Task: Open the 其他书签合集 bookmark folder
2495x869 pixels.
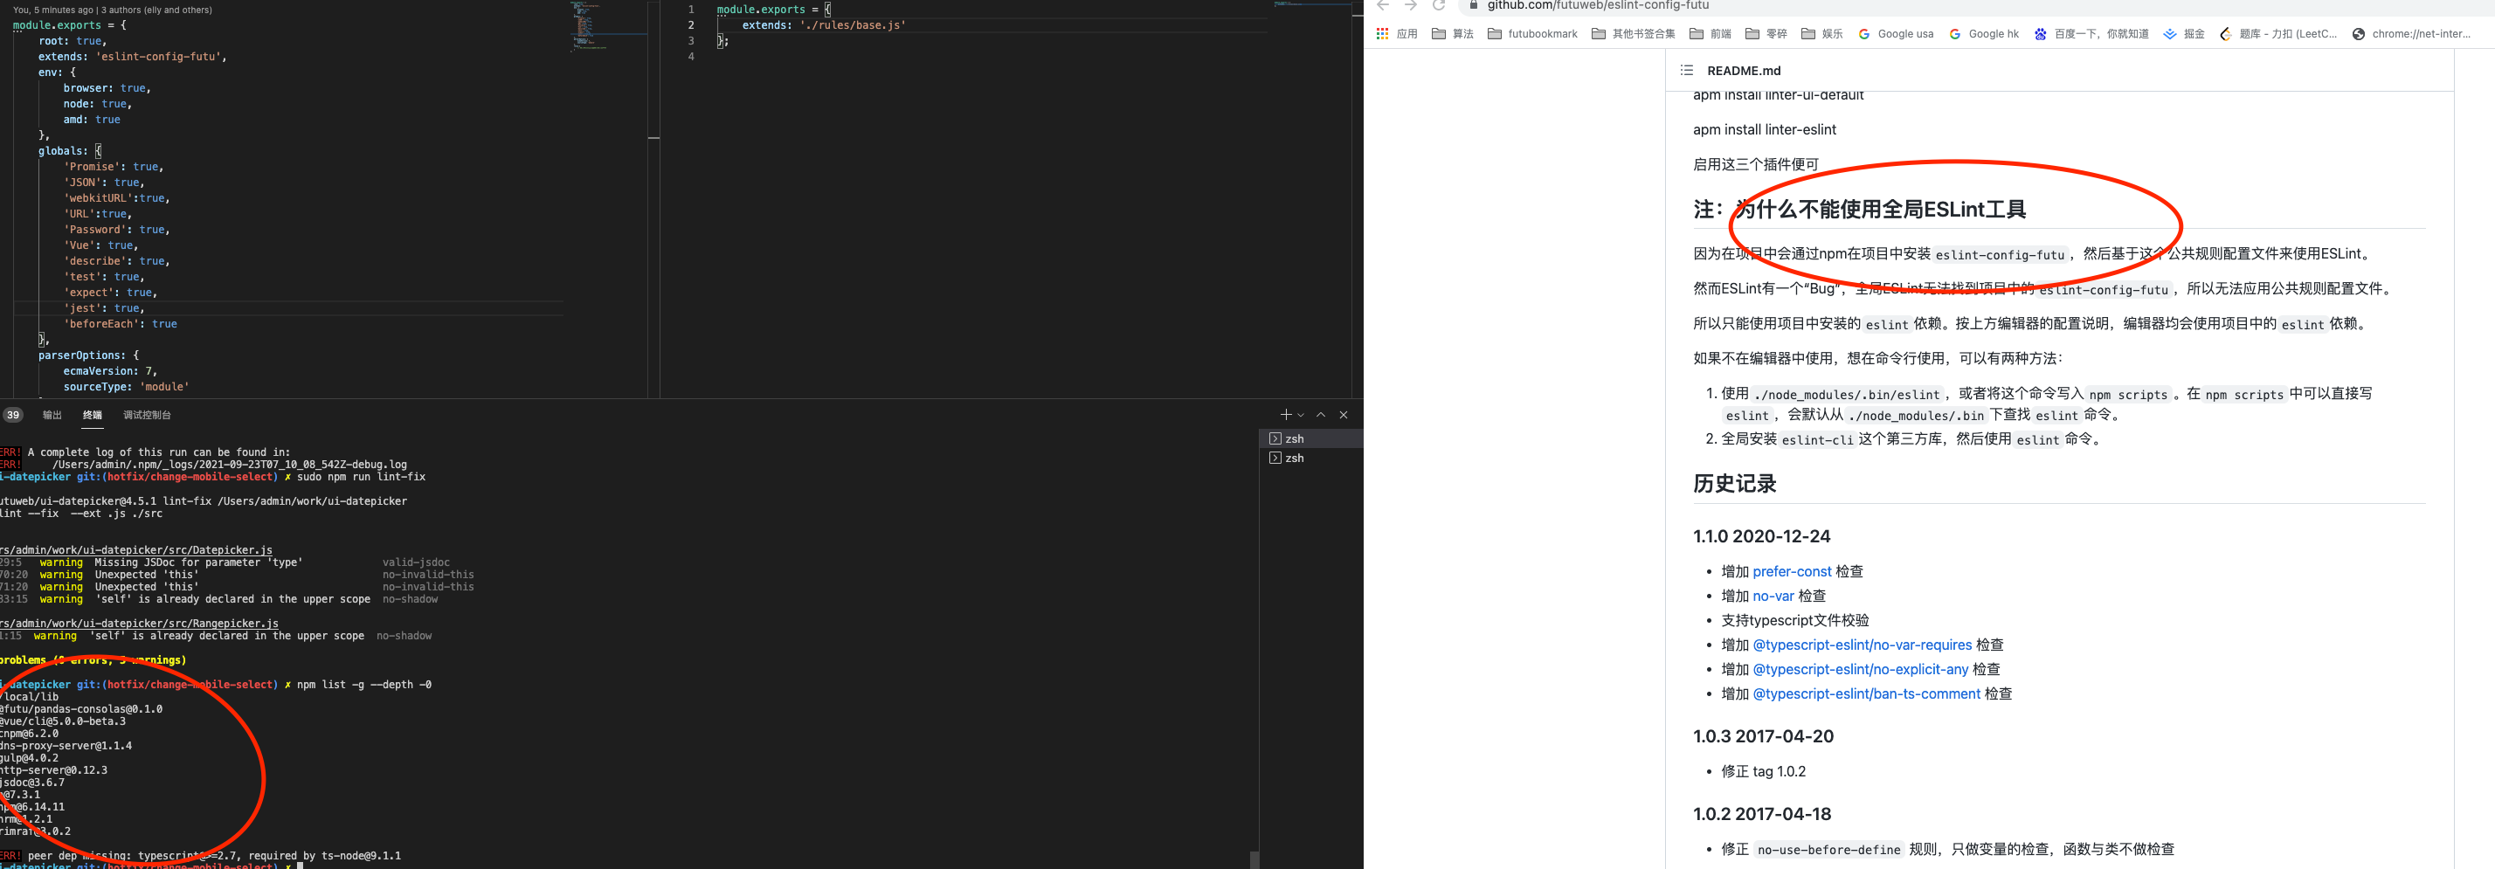Action: coord(1633,34)
